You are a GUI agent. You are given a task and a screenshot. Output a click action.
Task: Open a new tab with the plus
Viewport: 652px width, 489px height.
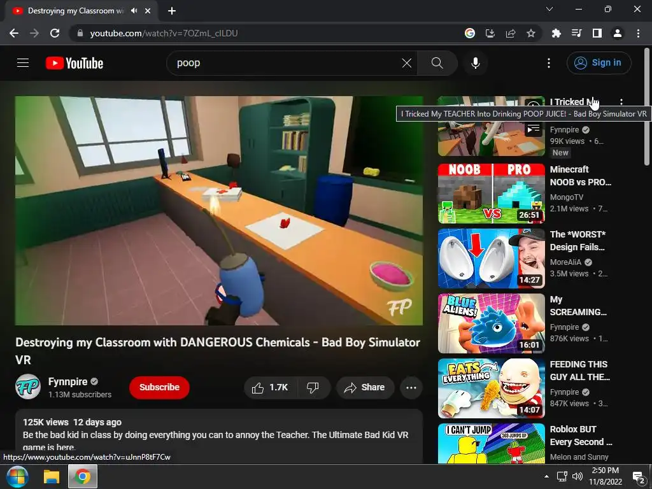pos(172,11)
